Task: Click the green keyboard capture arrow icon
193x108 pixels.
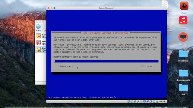Action: (157, 101)
